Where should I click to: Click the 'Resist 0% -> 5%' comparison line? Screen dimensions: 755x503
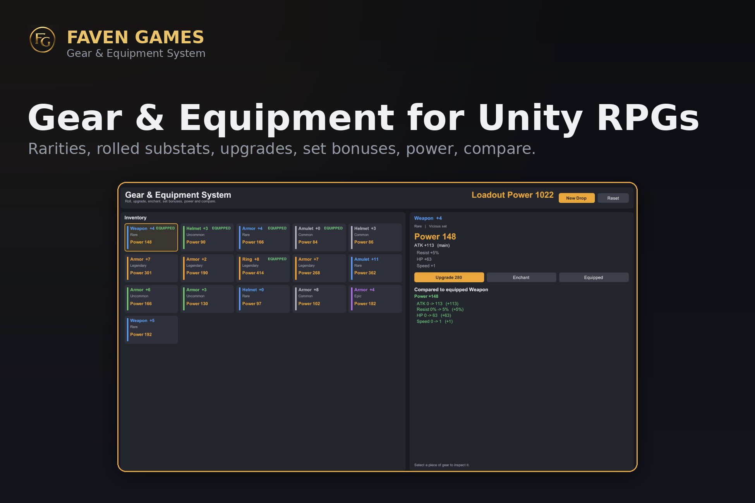click(440, 310)
